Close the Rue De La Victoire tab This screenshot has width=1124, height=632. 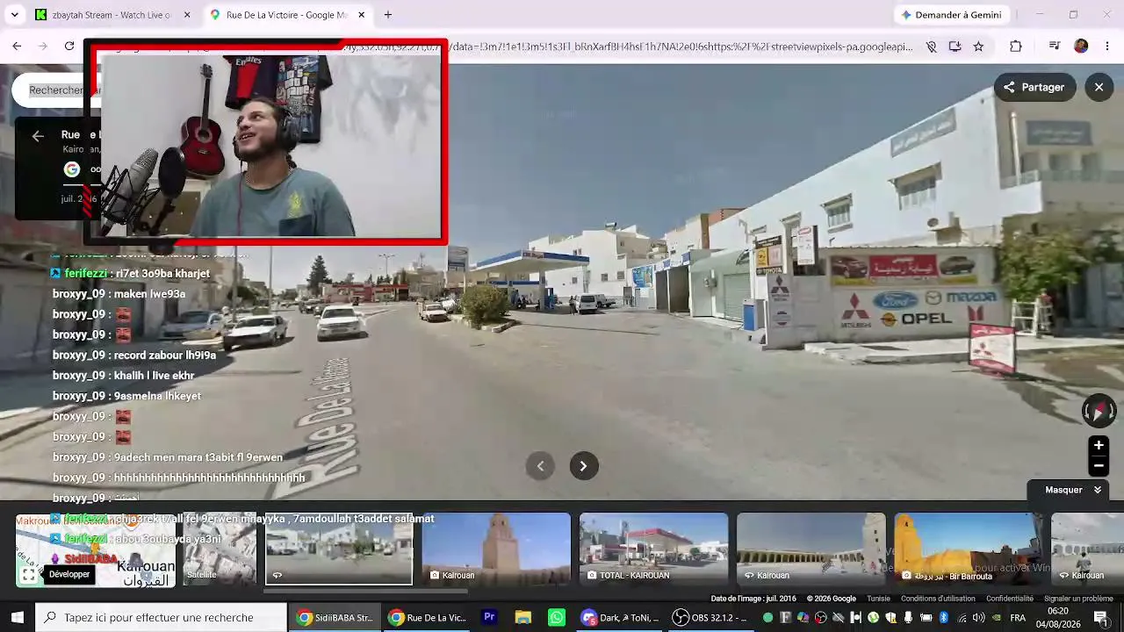pos(362,15)
